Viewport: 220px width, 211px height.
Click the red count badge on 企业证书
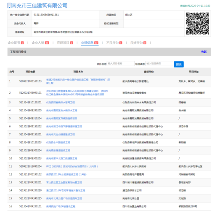point(22,43)
